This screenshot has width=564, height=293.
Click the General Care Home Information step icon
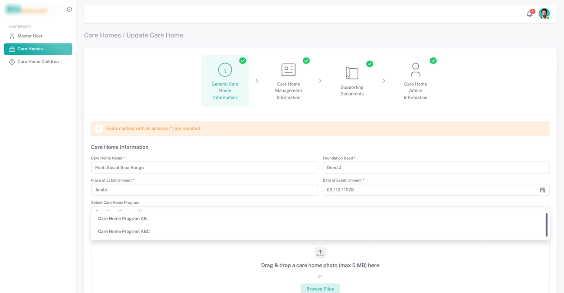coord(225,70)
